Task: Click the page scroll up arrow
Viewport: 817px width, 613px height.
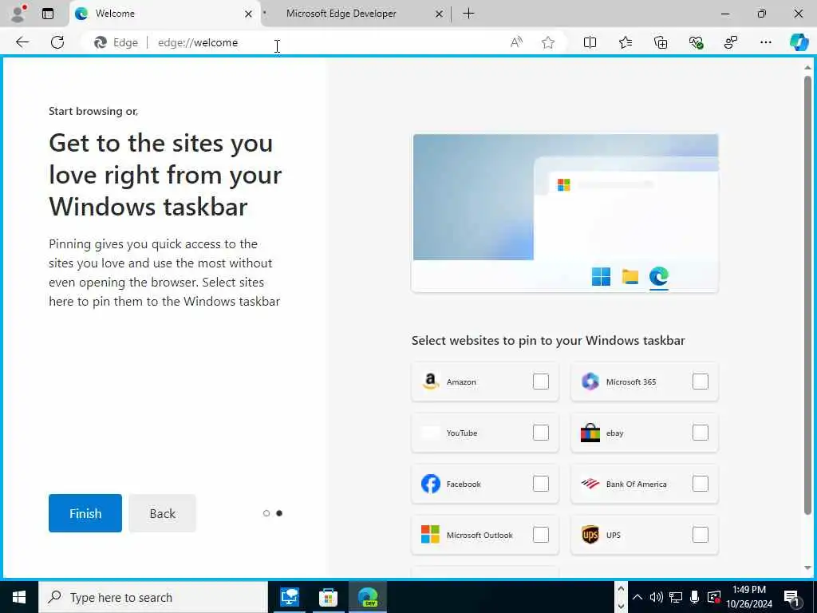Action: coord(807,68)
